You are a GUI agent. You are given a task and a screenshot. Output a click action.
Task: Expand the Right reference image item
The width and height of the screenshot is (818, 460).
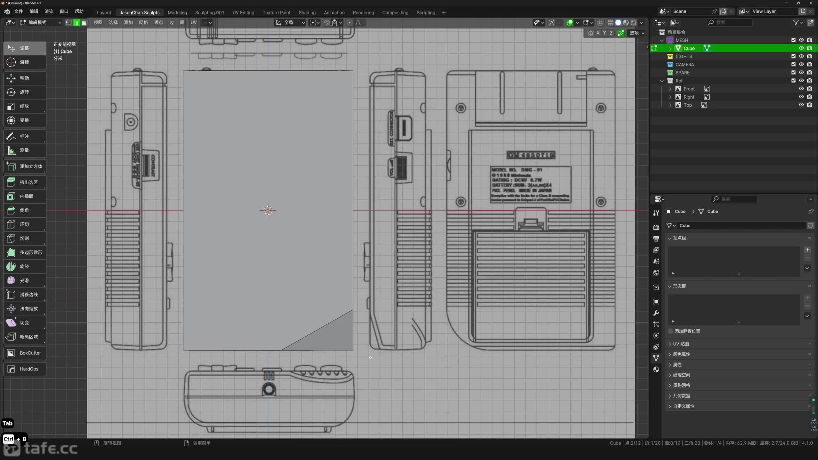click(670, 97)
